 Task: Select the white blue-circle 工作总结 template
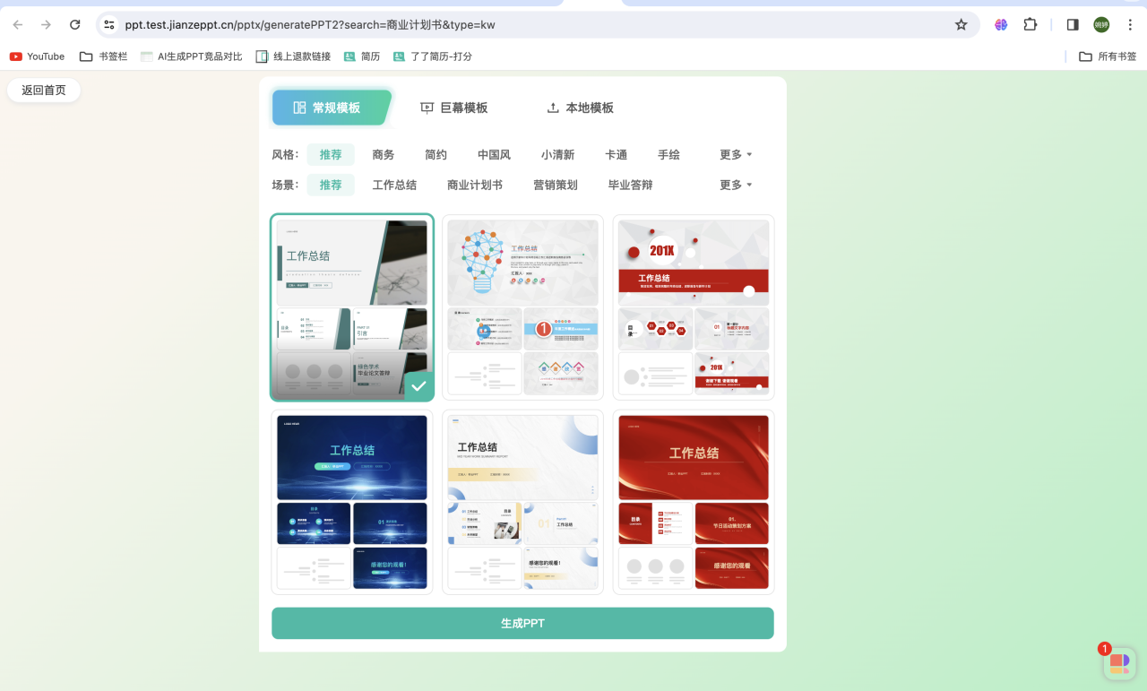click(523, 502)
